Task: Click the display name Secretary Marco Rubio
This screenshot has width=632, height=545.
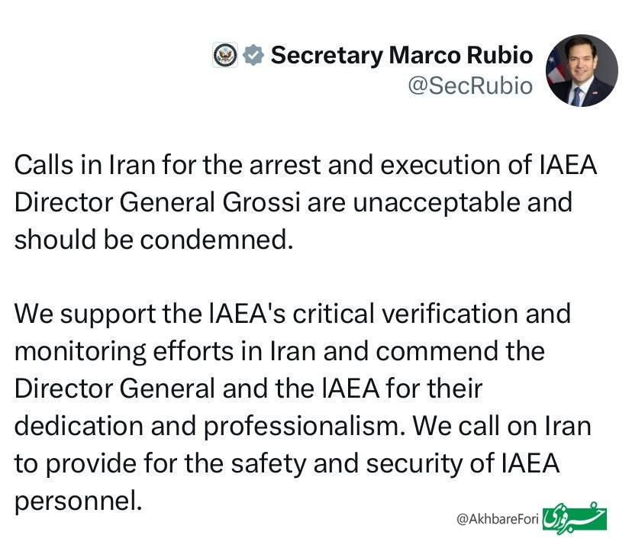Action: 401,55
